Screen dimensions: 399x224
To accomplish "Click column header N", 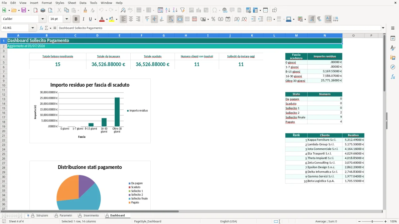I will pyautogui.click(x=325, y=36).
